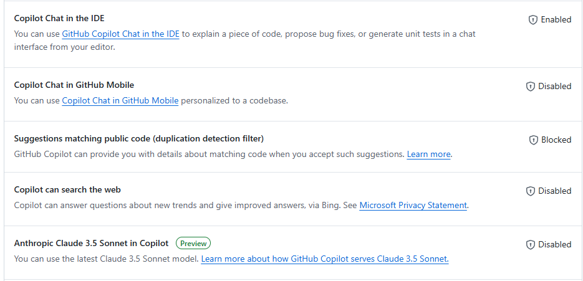Click Disabled status for Copilot Chat in GitHub Mobile
This screenshot has height=281, width=583.
[554, 87]
